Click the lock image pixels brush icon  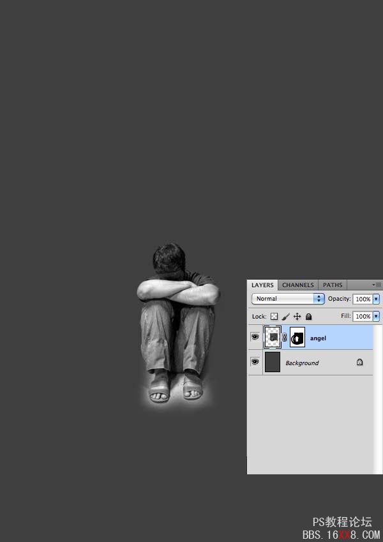285,316
